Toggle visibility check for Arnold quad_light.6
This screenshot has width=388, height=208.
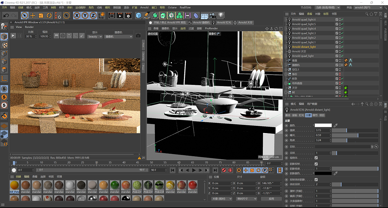(x=342, y=19)
